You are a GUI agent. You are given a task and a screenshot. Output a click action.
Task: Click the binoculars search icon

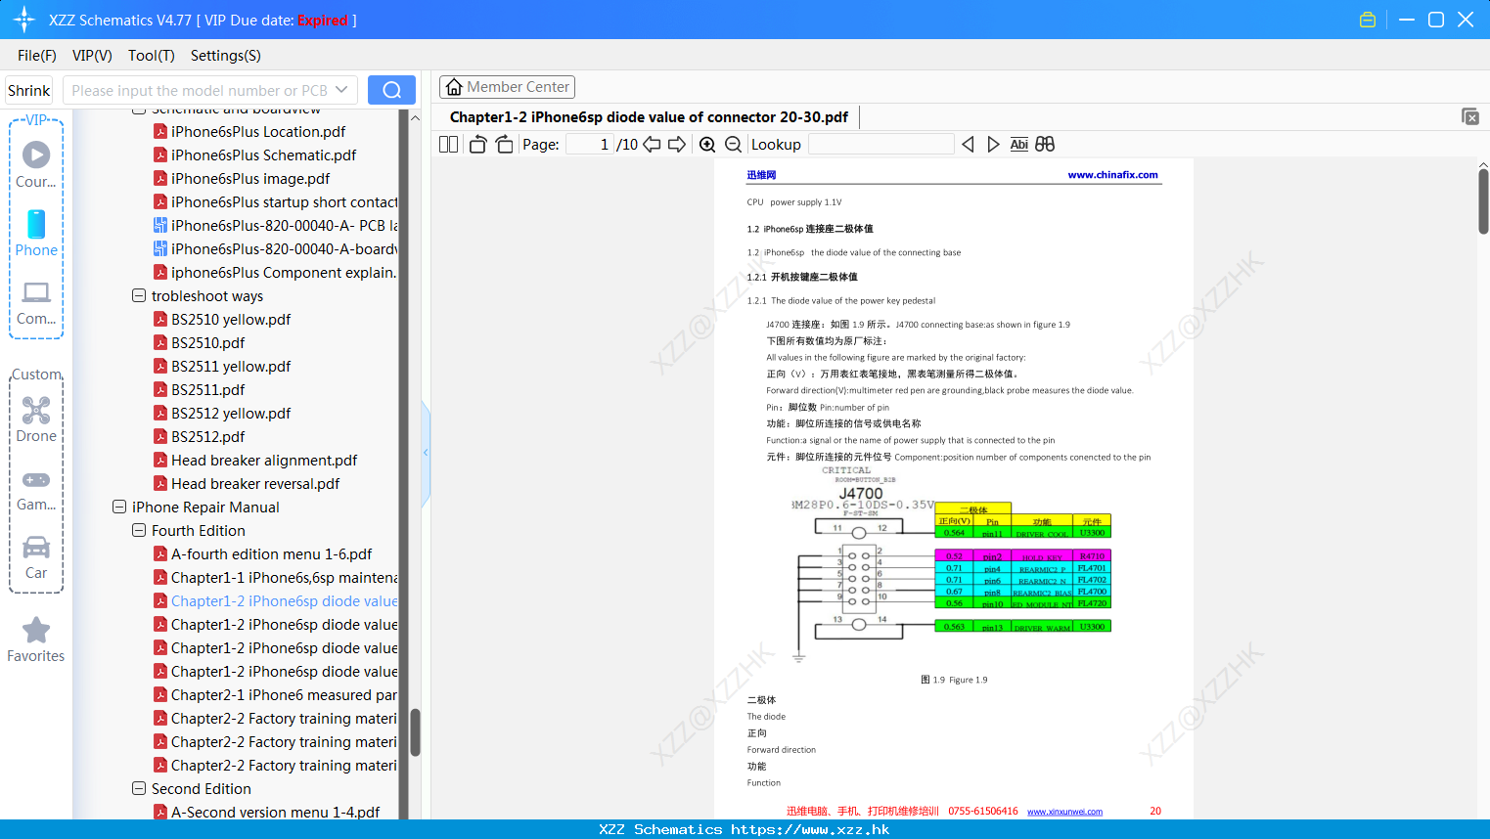tap(1045, 144)
